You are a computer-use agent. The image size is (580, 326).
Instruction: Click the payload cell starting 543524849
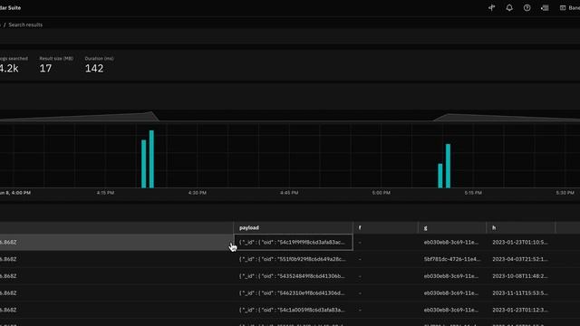(294, 276)
